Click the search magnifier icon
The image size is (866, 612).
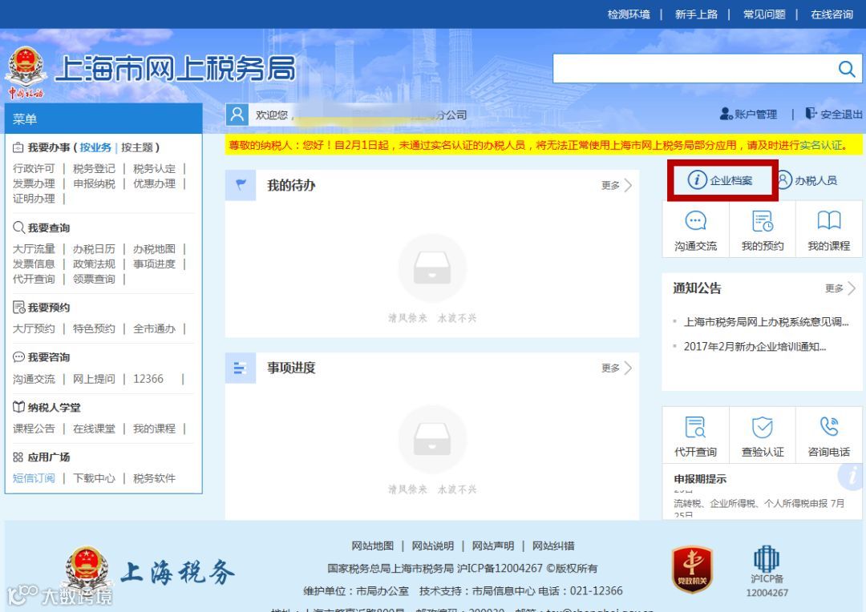(x=846, y=69)
